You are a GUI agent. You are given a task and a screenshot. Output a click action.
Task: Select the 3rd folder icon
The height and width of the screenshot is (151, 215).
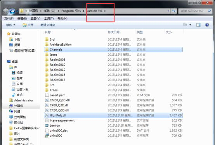pos(47,39)
